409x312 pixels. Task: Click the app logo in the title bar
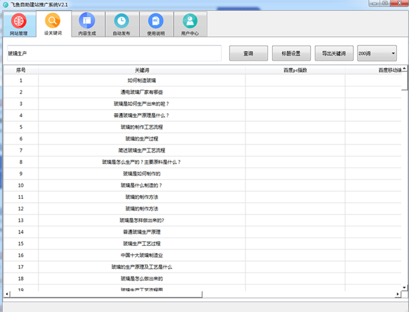pos(5,4)
